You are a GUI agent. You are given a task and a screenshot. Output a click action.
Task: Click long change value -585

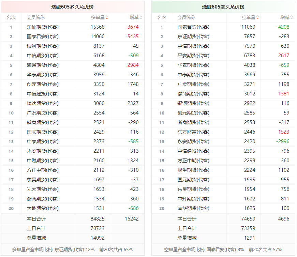[x=134, y=141]
